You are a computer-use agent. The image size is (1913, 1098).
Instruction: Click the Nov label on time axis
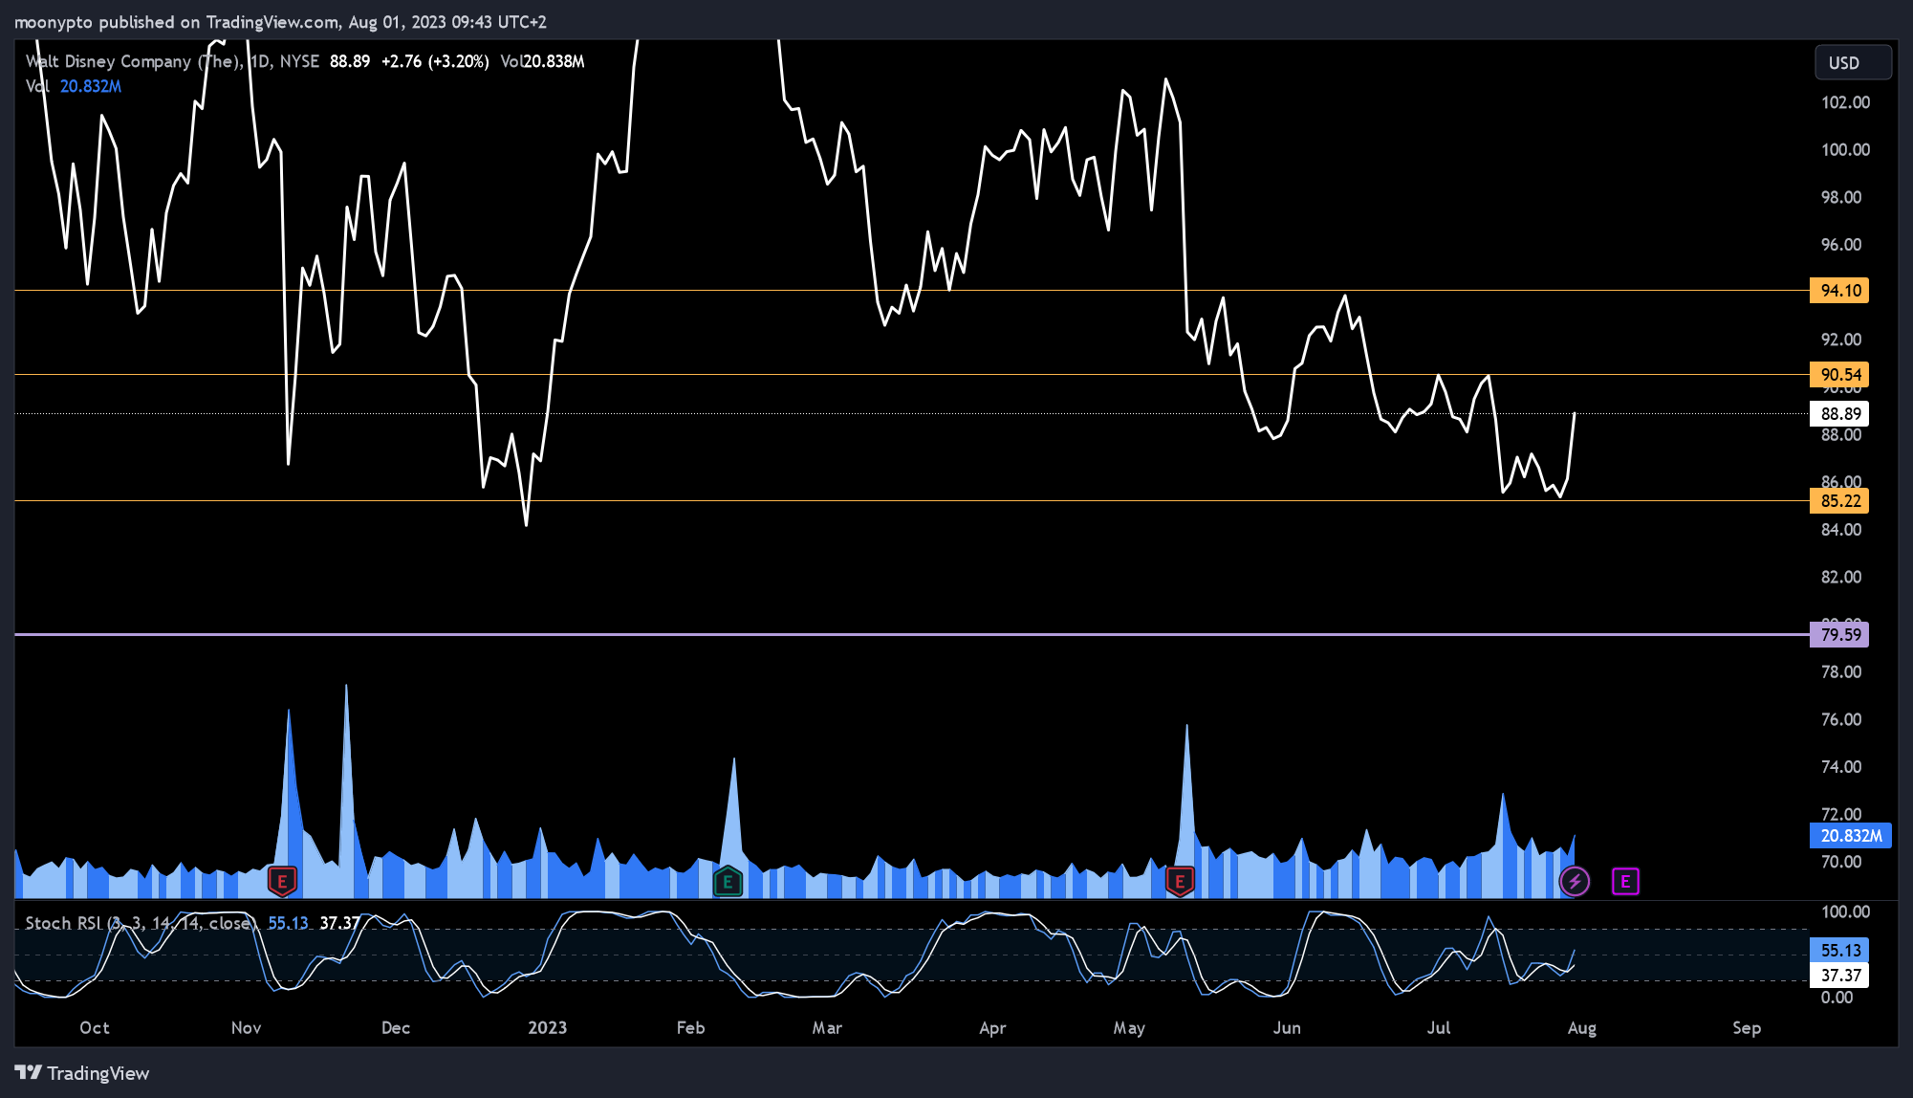pos(247,1028)
